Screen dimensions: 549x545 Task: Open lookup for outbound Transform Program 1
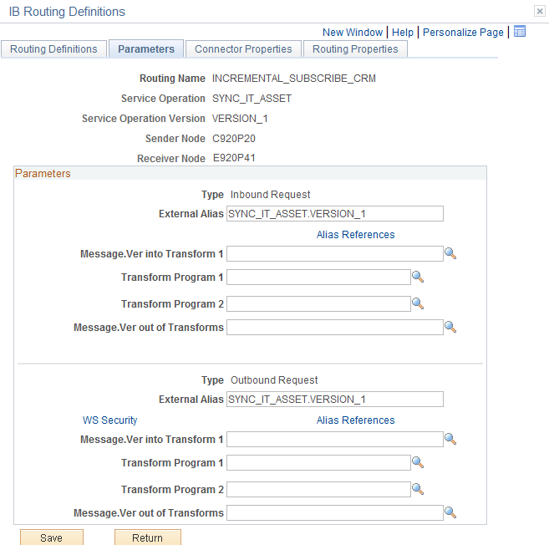point(418,462)
